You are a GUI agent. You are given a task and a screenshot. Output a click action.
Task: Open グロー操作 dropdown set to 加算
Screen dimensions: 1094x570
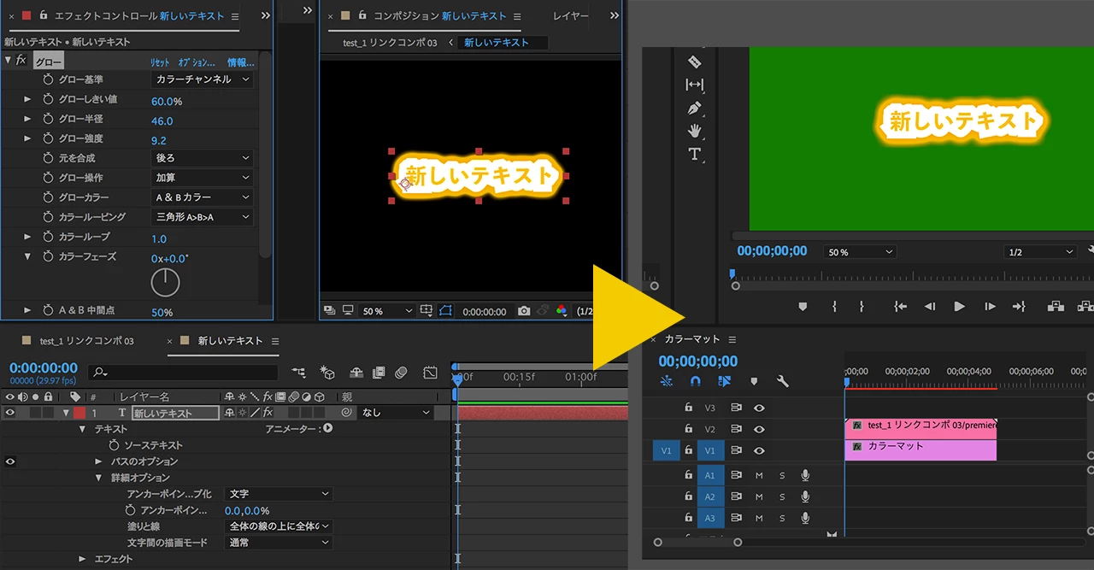(x=203, y=178)
